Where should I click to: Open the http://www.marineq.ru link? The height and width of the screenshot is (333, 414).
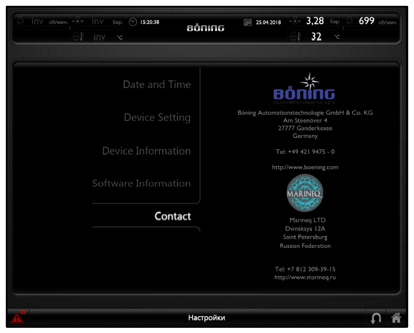point(305,277)
